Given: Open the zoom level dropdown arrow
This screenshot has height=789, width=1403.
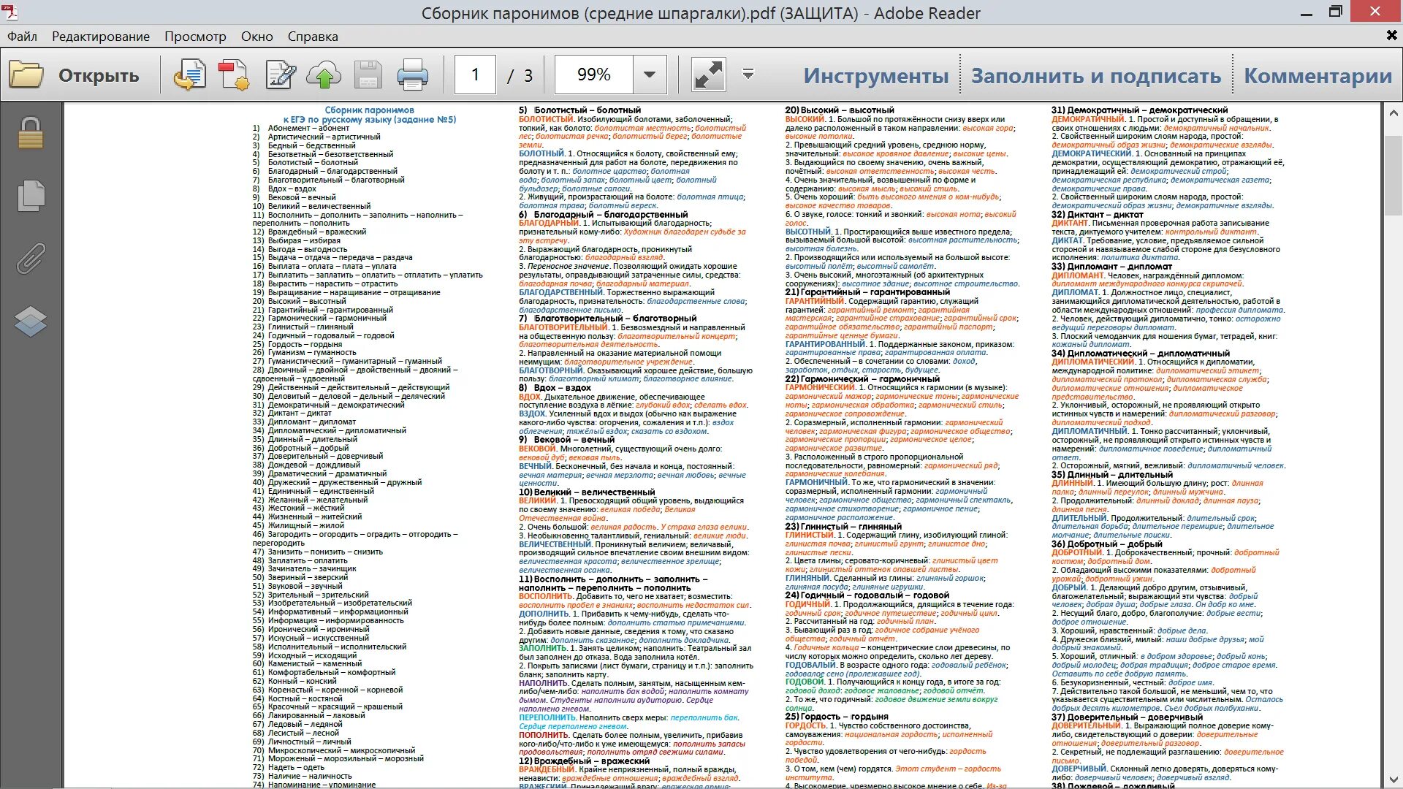Looking at the screenshot, I should tap(649, 75).
